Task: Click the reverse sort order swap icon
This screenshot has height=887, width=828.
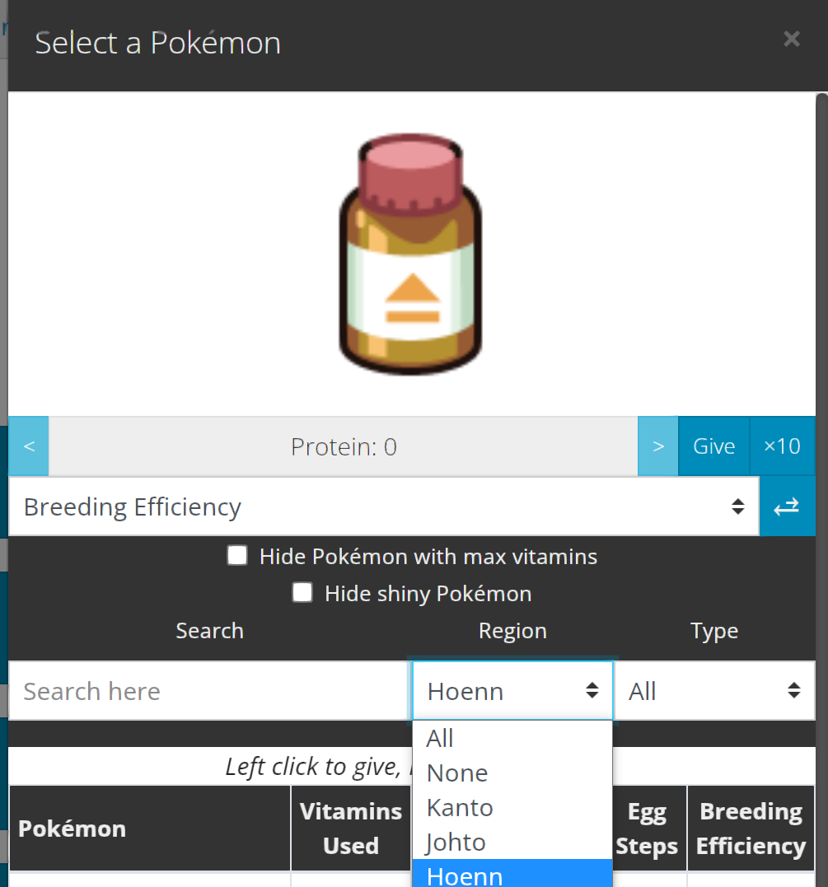Action: pyautogui.click(x=788, y=507)
